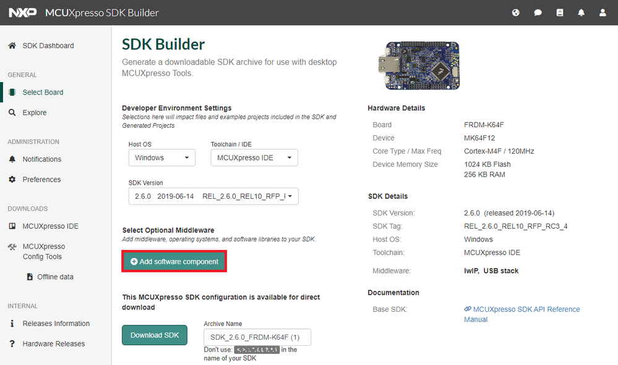
Task: Open the feedback chat icon in the header
Action: pos(537,12)
